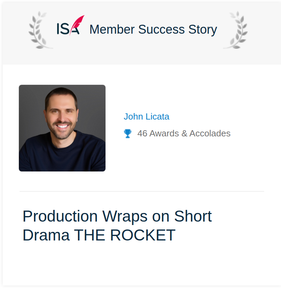
Task: Click the word Accolades
Action: [x=210, y=133]
